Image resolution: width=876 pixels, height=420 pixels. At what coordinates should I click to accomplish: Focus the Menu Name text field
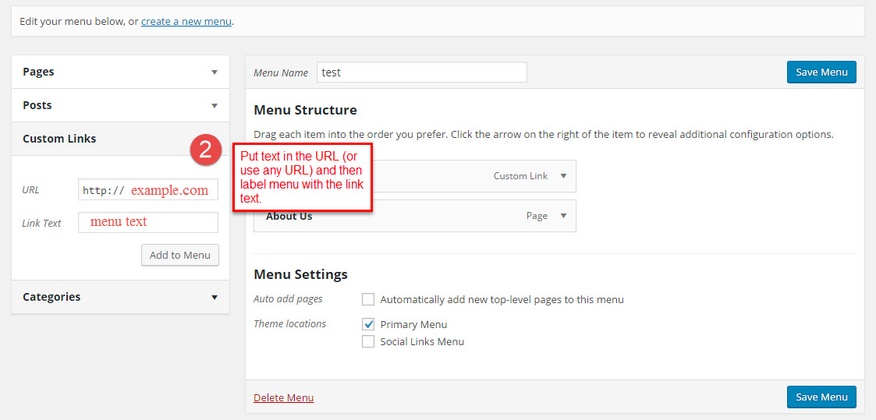point(421,72)
